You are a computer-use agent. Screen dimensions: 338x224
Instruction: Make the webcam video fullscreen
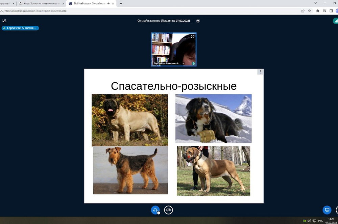[x=193, y=36]
